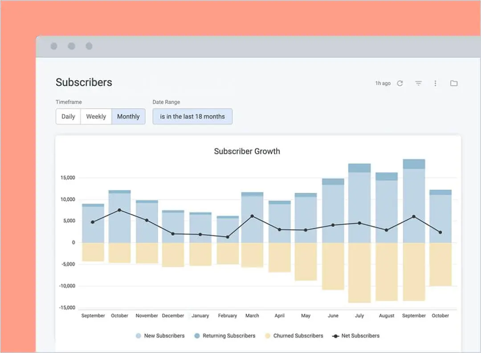The height and width of the screenshot is (353, 481).
Task: Click the folder icon in dashboard header
Action: (x=453, y=83)
